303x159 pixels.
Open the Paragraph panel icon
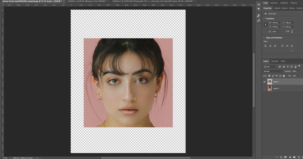coord(259,9)
